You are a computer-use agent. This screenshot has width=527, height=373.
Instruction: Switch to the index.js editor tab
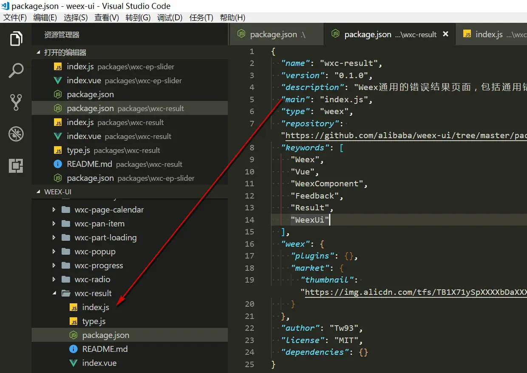click(x=491, y=34)
